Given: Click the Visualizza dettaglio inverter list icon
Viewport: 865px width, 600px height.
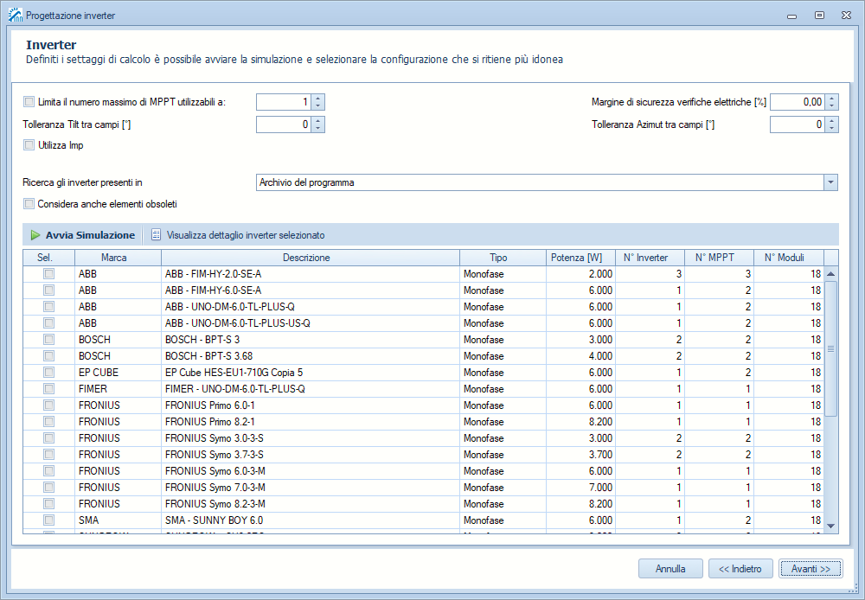Looking at the screenshot, I should click(156, 235).
